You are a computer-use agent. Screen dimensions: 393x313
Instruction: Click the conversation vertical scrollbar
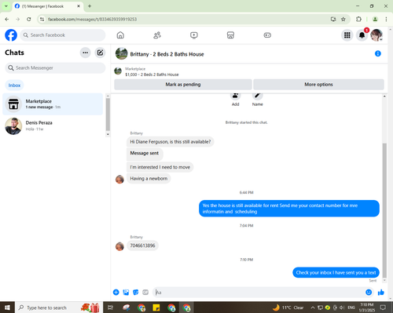click(x=384, y=210)
